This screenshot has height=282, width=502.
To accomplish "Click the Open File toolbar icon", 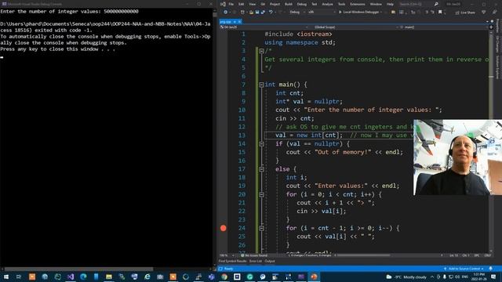I will [251, 13].
